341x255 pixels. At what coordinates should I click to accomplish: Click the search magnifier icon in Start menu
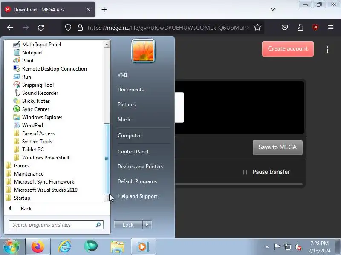pos(98,225)
